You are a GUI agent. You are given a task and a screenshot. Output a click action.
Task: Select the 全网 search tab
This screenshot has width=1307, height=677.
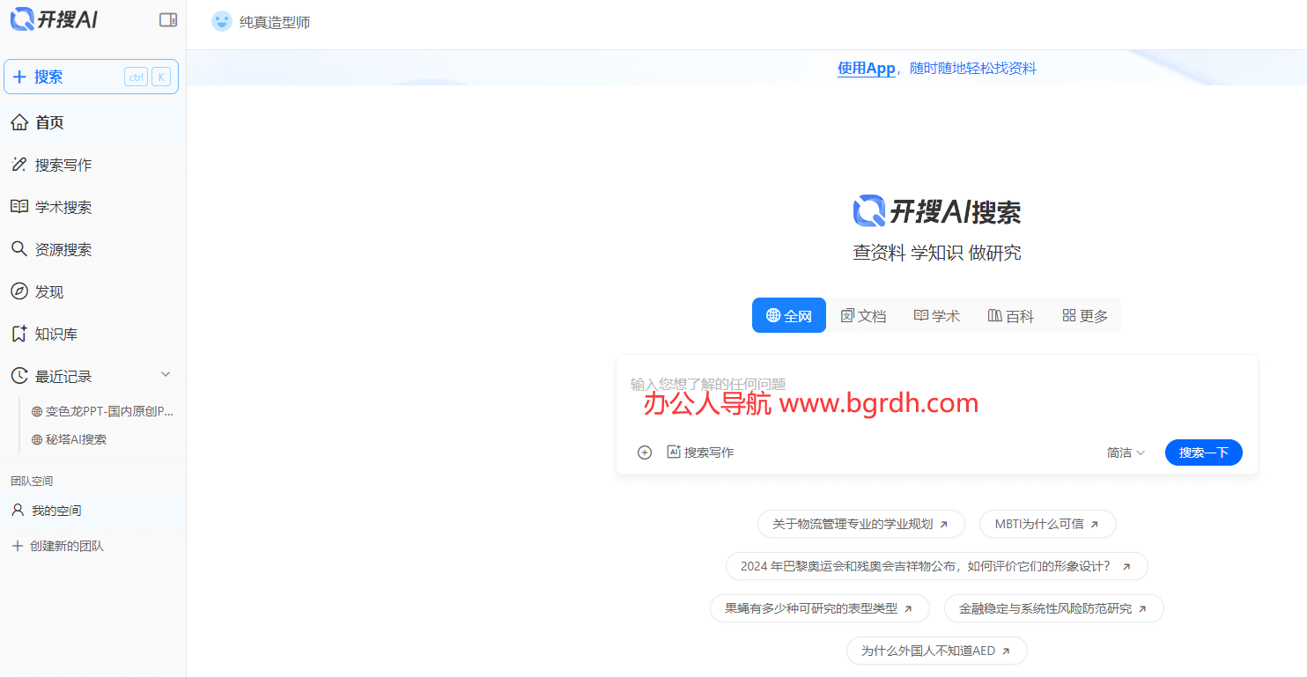(789, 315)
